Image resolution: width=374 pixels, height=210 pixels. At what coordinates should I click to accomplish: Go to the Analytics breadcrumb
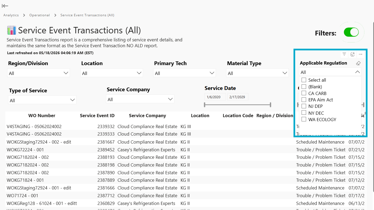[x=11, y=15]
